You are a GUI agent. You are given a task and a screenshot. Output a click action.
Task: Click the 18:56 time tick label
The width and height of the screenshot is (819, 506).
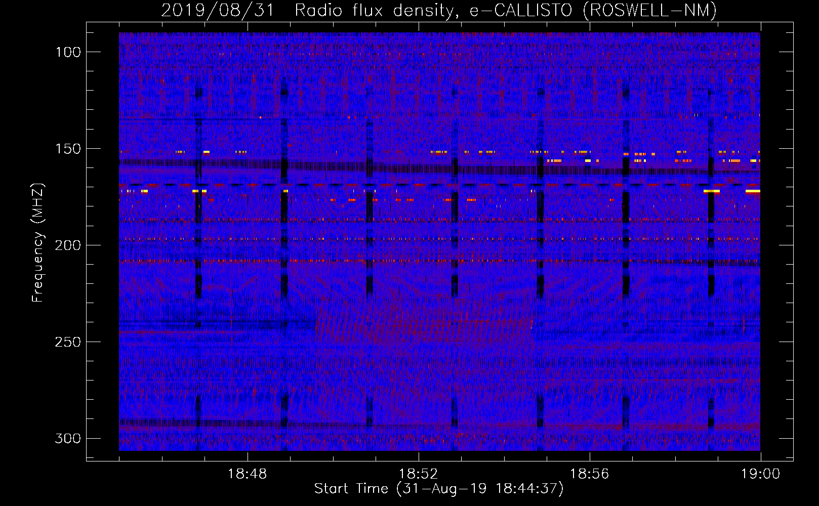click(x=589, y=474)
